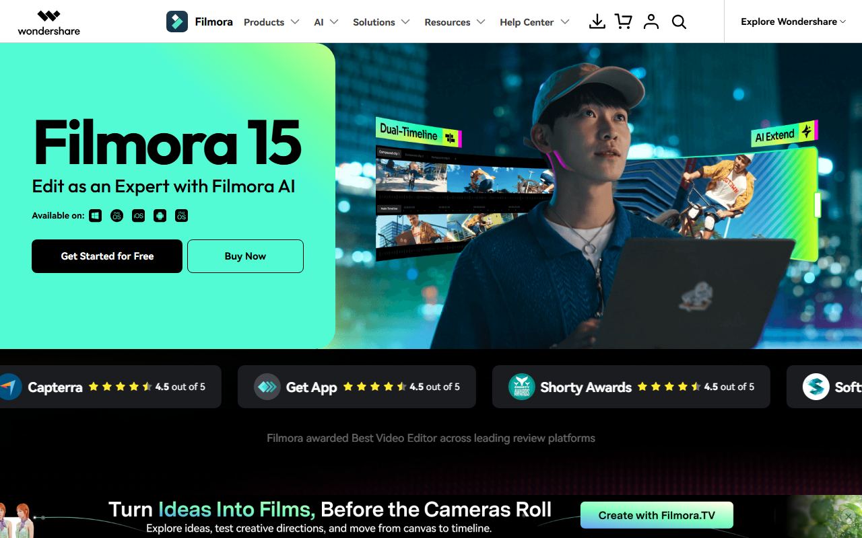Open the download icon in header
The width and height of the screenshot is (862, 538).
click(597, 22)
